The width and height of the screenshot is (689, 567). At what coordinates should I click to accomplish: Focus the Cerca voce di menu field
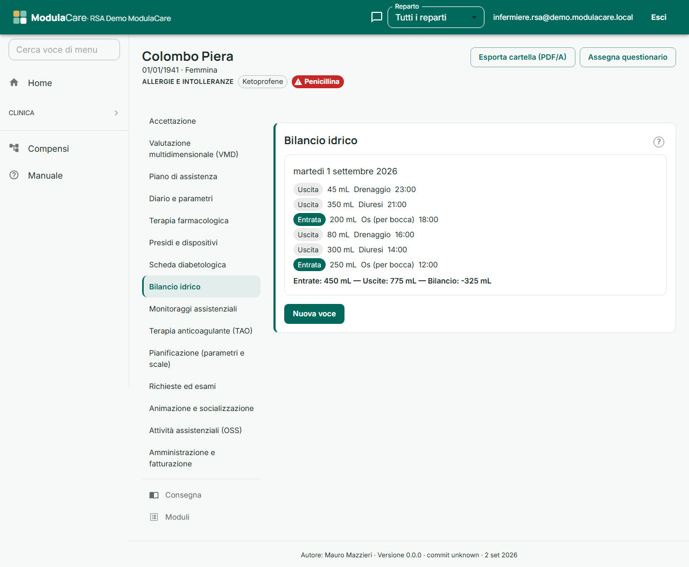point(64,49)
